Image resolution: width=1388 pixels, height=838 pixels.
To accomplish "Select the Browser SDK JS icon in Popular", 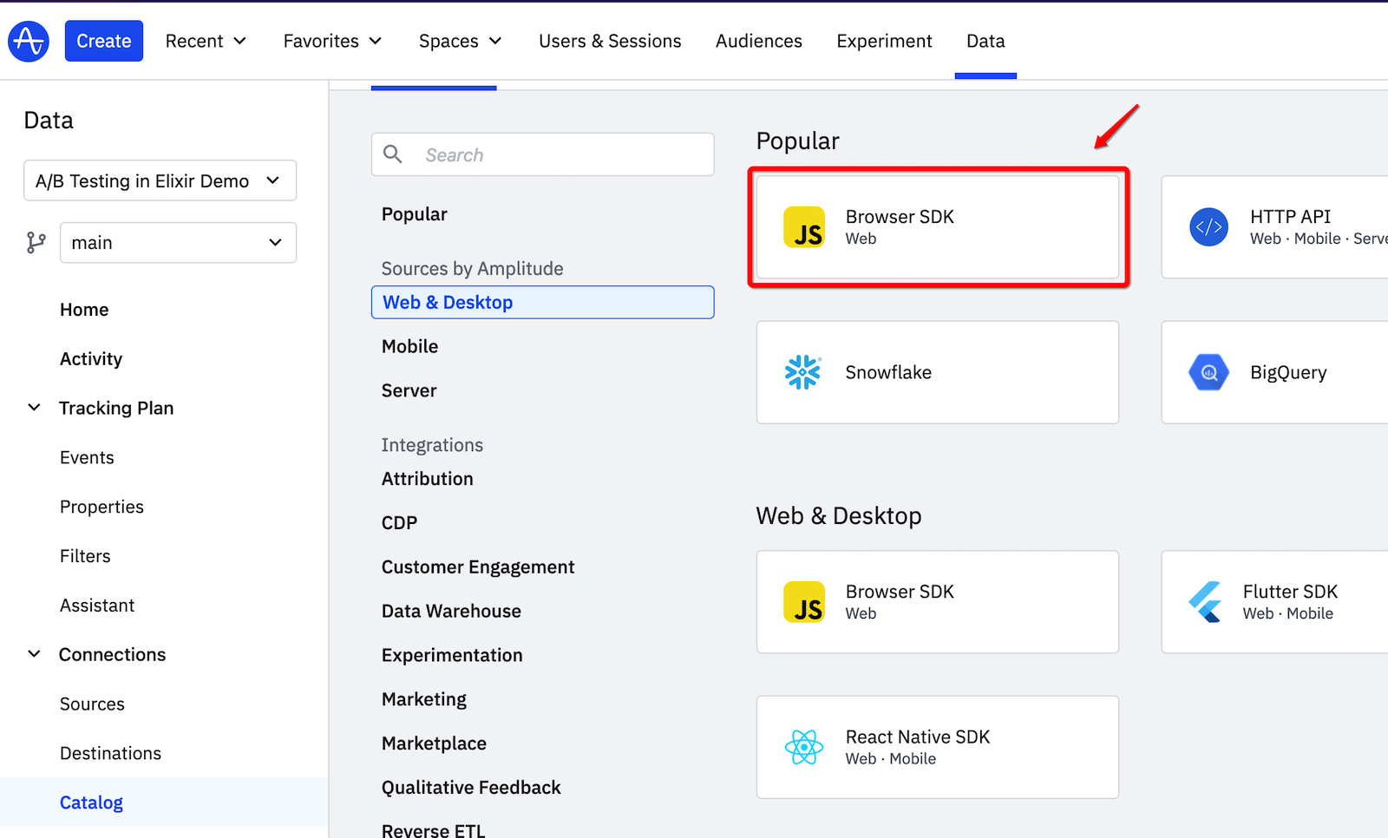I will (804, 227).
